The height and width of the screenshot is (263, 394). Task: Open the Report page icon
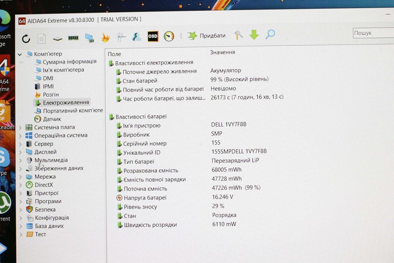[41, 39]
